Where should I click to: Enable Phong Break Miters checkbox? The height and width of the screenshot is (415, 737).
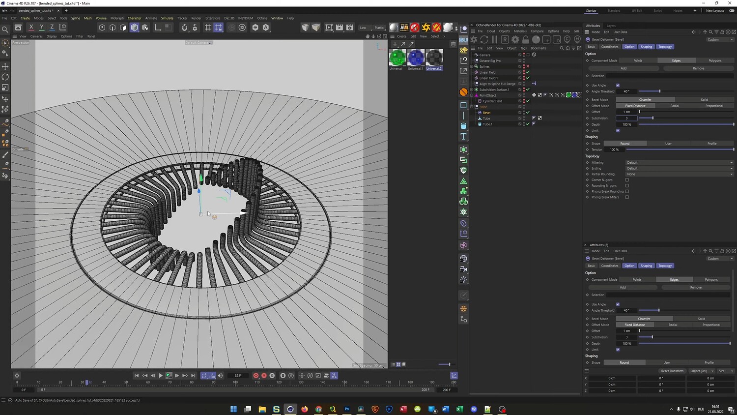click(627, 197)
